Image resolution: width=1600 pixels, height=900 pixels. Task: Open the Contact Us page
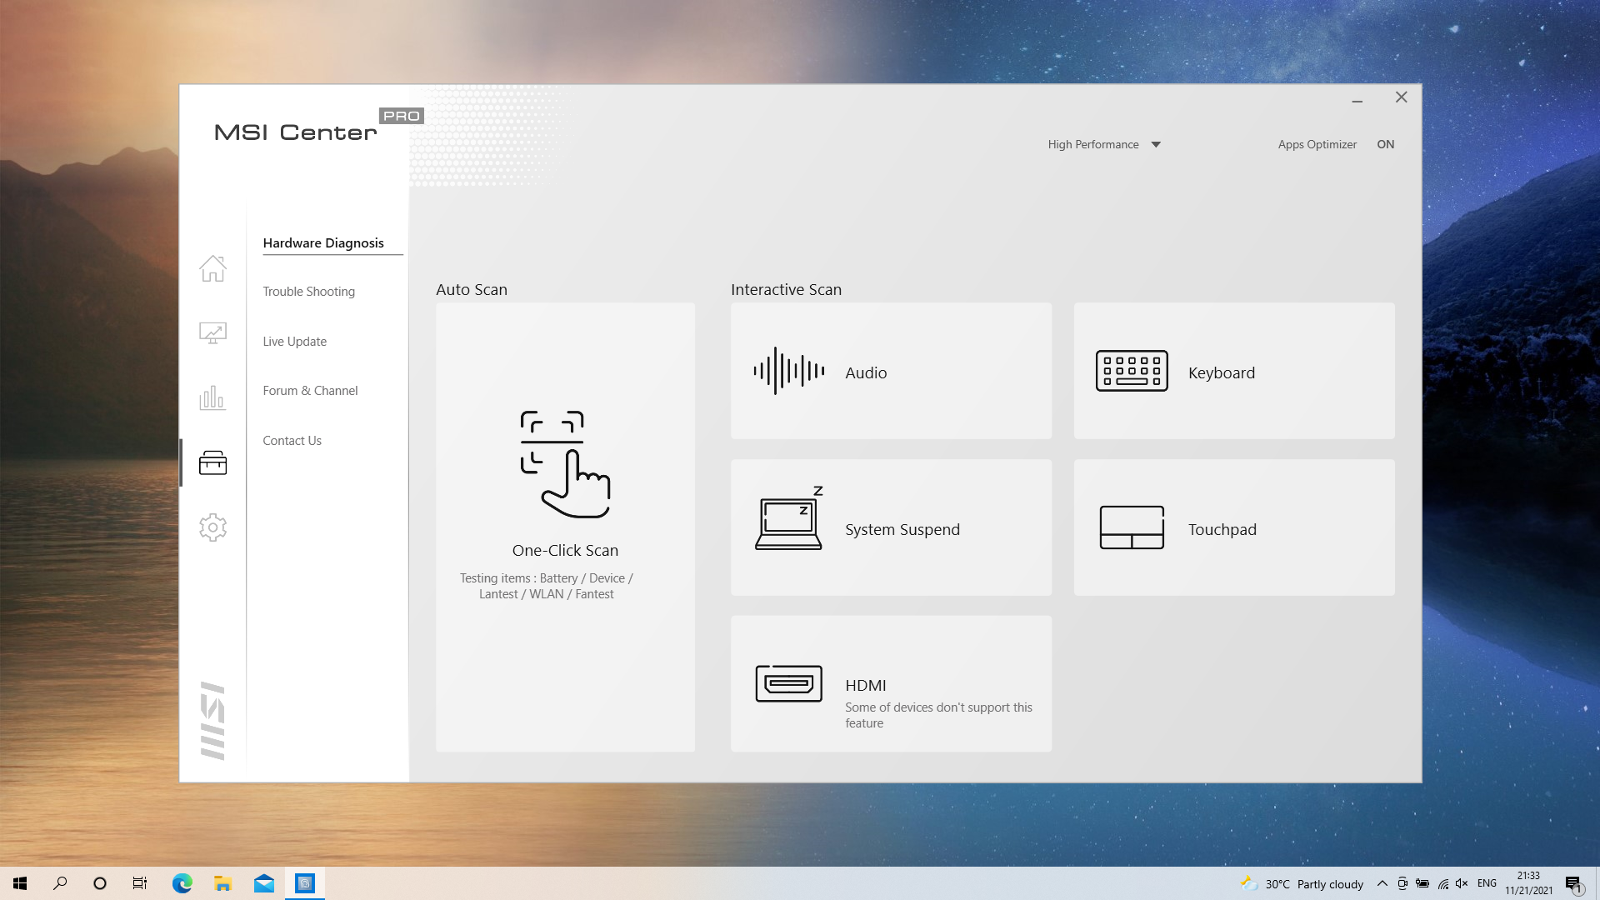(x=292, y=441)
